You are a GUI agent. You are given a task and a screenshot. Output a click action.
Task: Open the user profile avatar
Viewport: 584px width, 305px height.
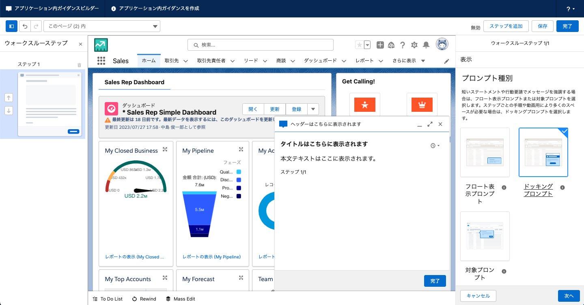(442, 44)
